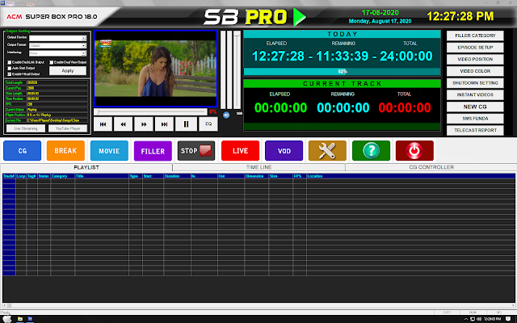
Task: Click the taskbar clock
Action: pyautogui.click(x=492, y=319)
